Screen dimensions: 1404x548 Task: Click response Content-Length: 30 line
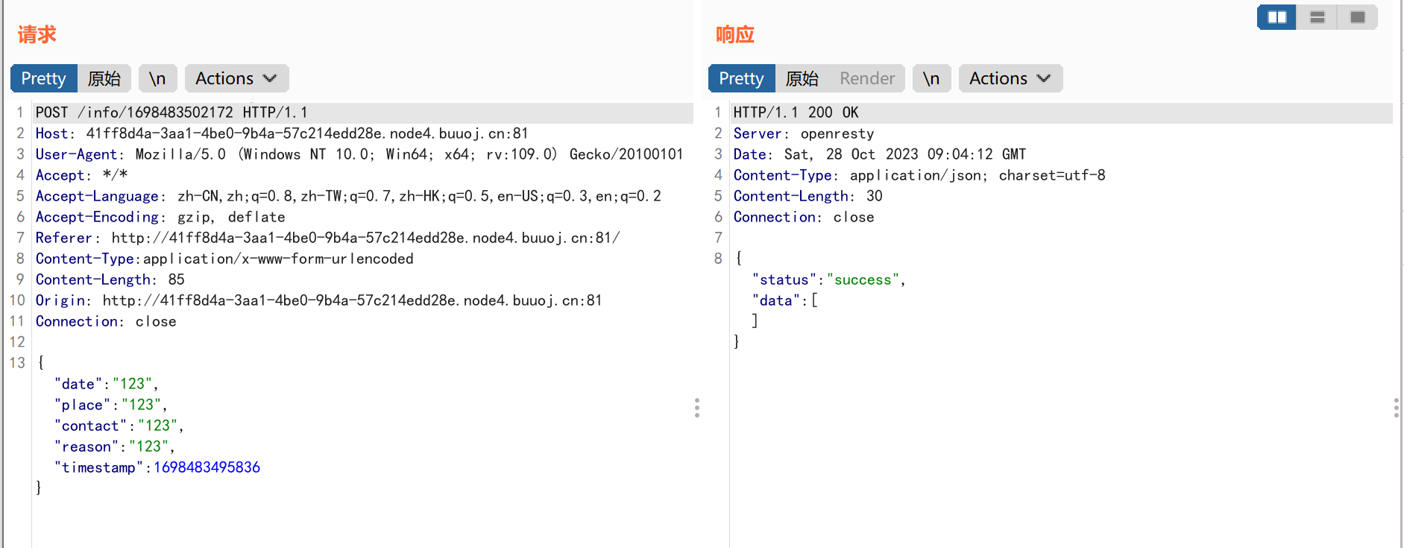(x=808, y=196)
